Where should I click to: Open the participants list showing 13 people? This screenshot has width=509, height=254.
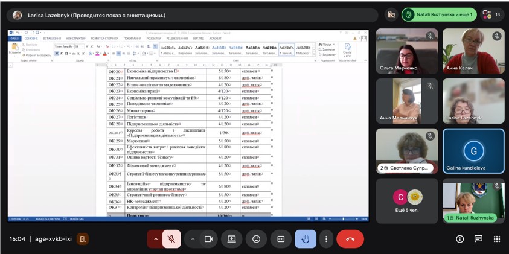pos(492,14)
